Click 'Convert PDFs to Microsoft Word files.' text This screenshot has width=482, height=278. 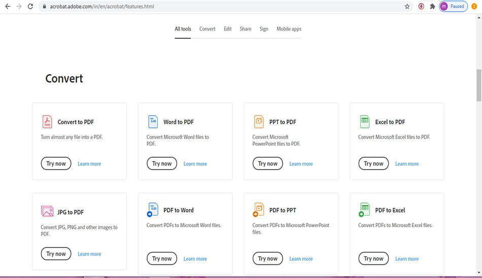pyautogui.click(x=184, y=225)
